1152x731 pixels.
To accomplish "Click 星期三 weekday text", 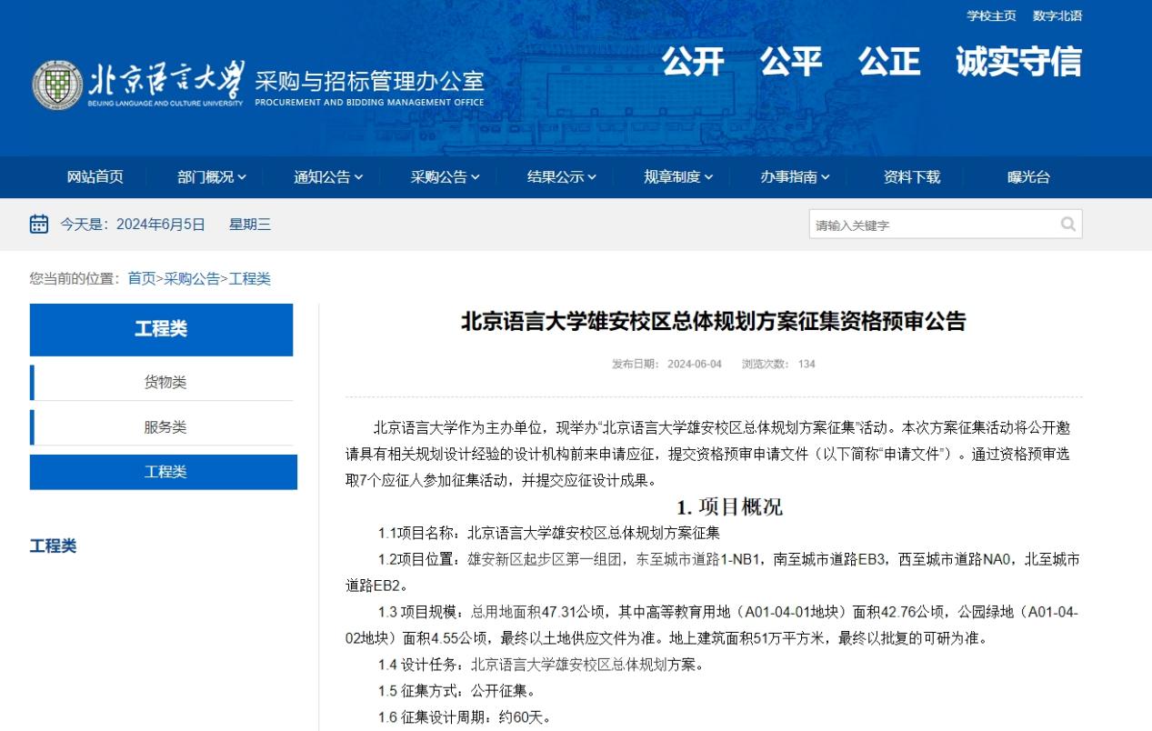I will point(250,224).
